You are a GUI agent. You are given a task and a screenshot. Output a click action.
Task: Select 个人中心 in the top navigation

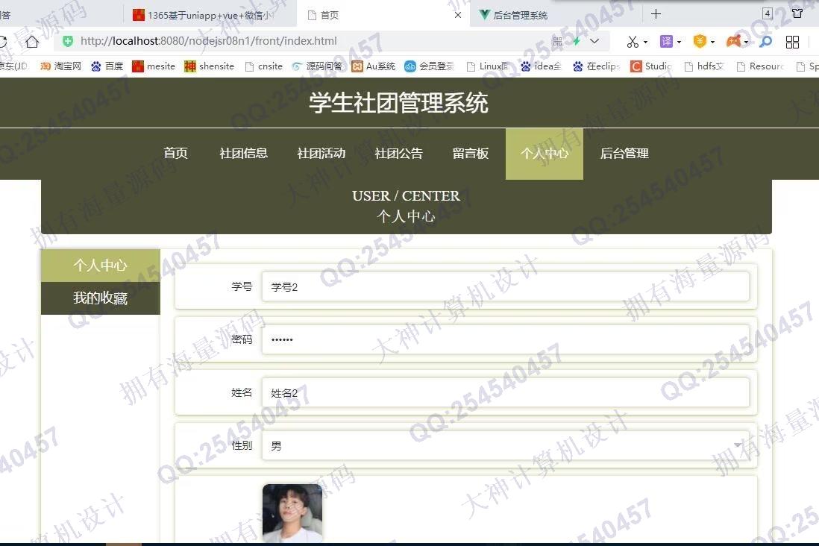click(545, 154)
